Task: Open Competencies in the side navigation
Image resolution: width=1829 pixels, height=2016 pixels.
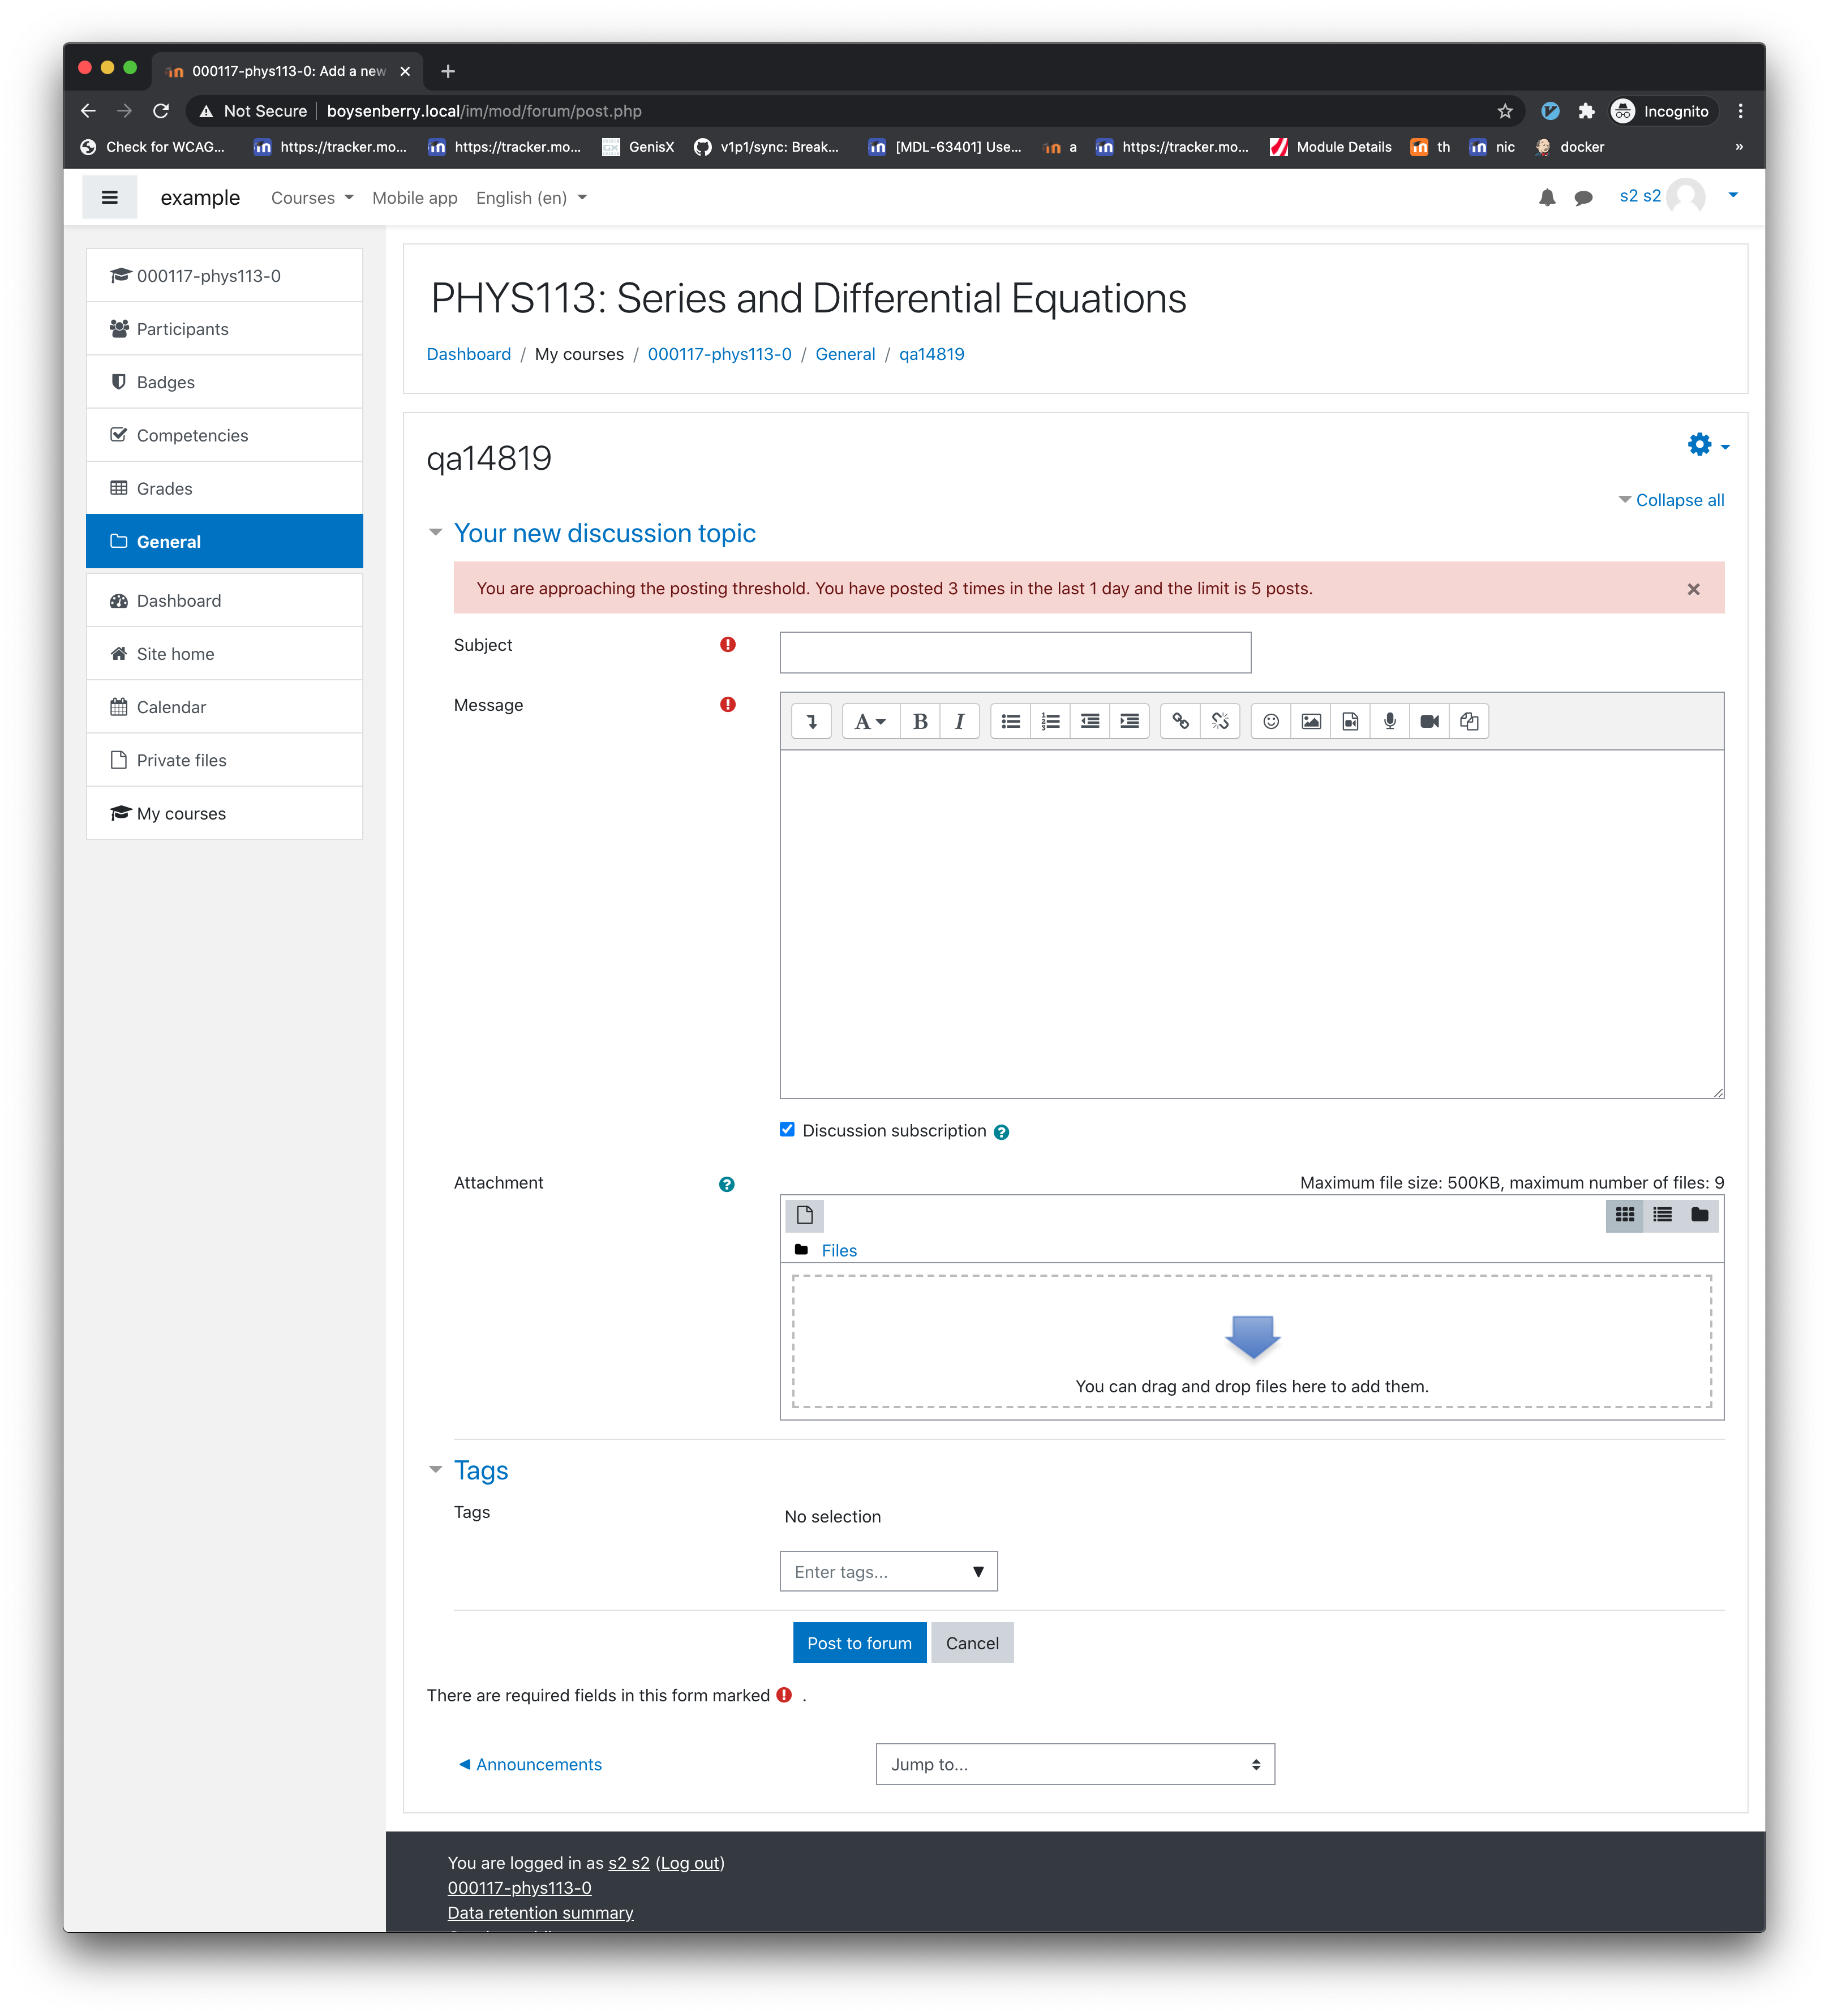Action: click(x=224, y=435)
